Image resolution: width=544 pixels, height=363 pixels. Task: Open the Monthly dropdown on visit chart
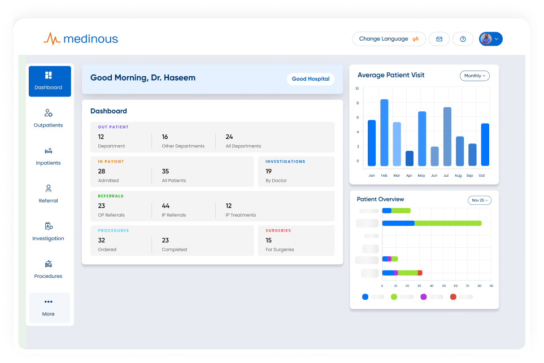pyautogui.click(x=475, y=76)
